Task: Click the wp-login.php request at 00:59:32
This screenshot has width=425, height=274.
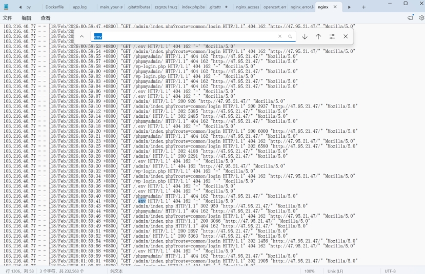Action: [x=129, y=171]
